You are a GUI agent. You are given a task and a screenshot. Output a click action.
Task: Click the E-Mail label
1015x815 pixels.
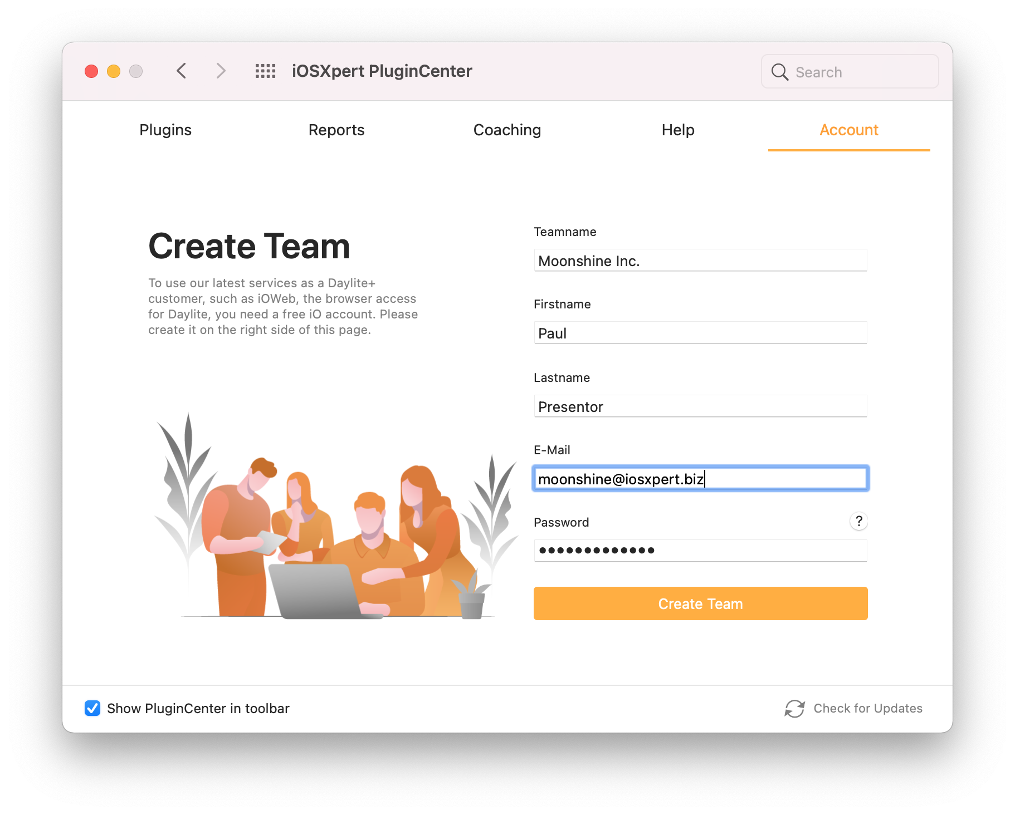[x=552, y=450]
